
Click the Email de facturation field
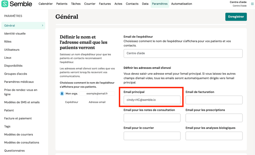[214, 100]
